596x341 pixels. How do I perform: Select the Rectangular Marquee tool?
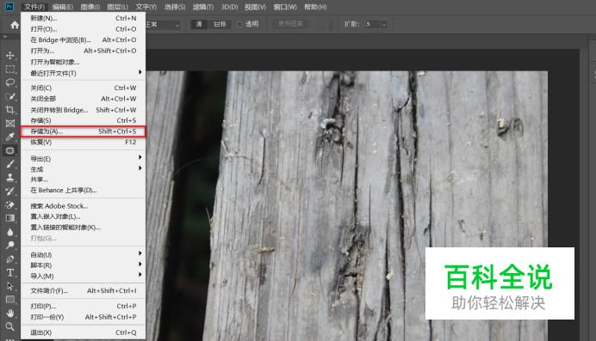point(10,70)
